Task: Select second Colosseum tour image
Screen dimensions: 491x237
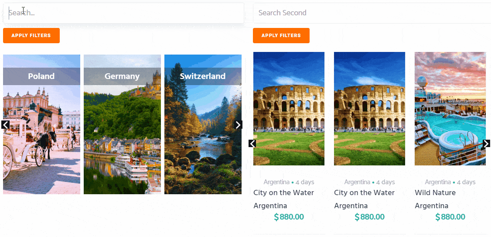Action: click(369, 109)
